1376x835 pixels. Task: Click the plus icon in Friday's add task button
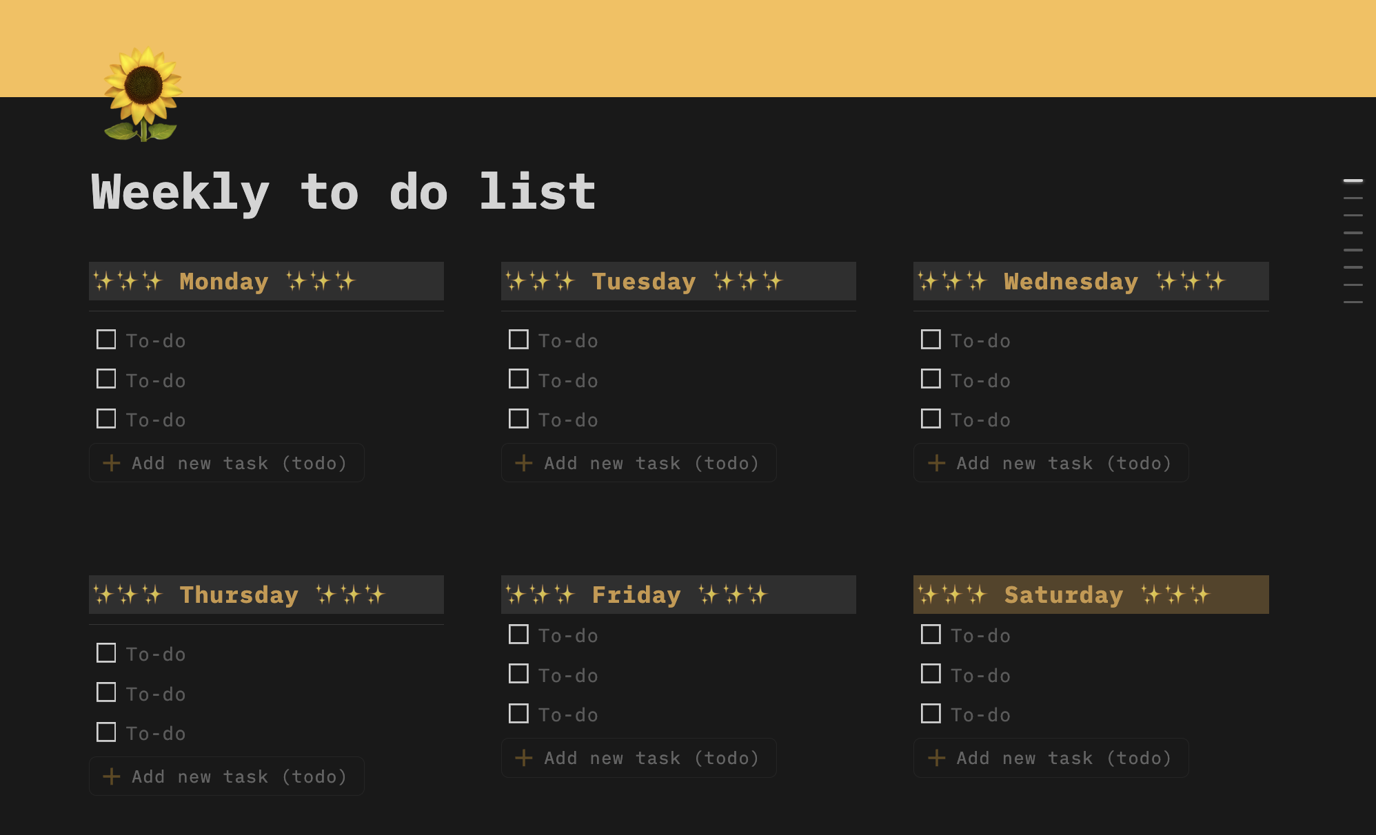click(x=524, y=758)
